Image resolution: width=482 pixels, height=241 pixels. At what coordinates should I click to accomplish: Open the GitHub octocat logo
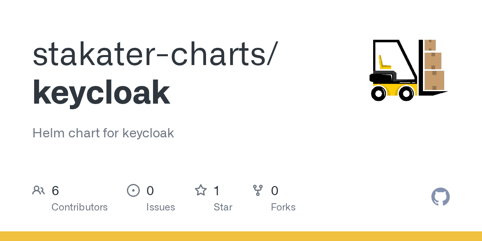pyautogui.click(x=441, y=197)
